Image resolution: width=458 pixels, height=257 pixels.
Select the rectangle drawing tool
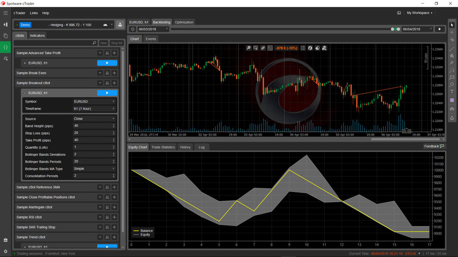tap(452, 77)
